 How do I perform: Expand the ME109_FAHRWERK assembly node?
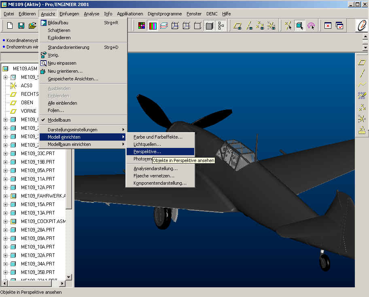click(x=5, y=196)
